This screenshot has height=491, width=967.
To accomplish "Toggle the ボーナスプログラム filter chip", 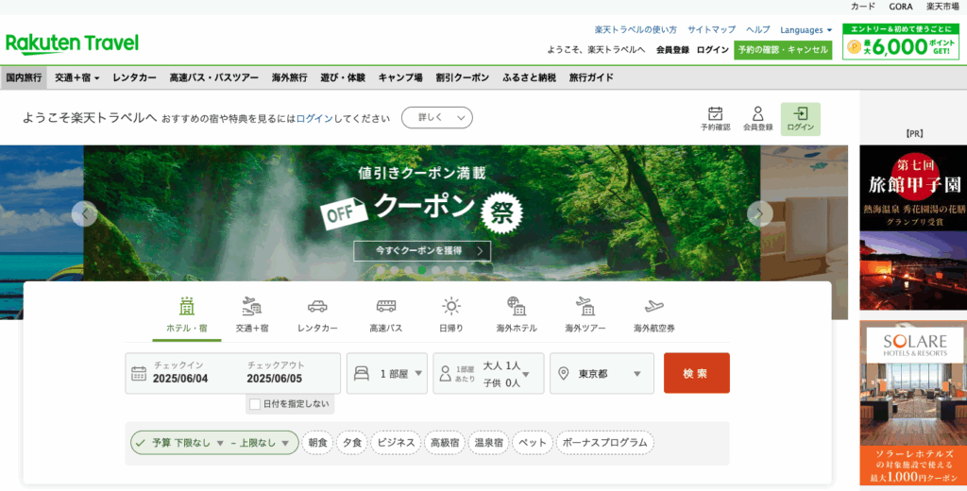I will (x=605, y=442).
